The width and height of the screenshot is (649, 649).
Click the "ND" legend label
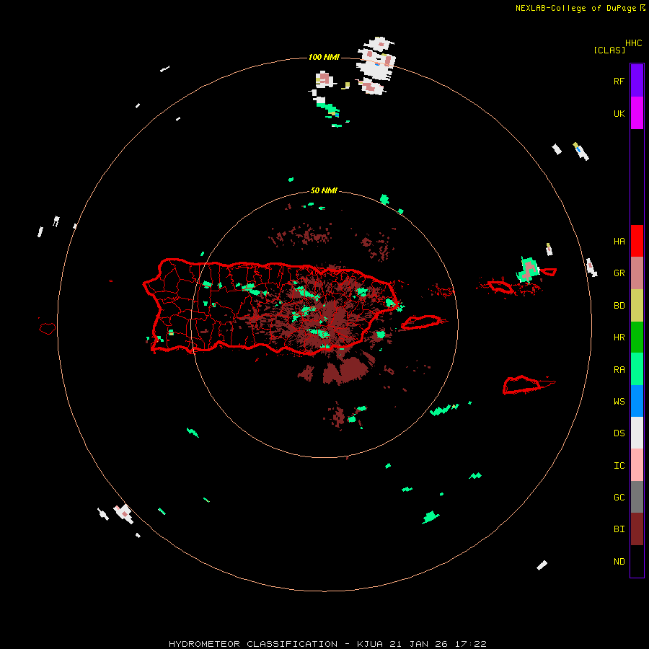coord(619,562)
